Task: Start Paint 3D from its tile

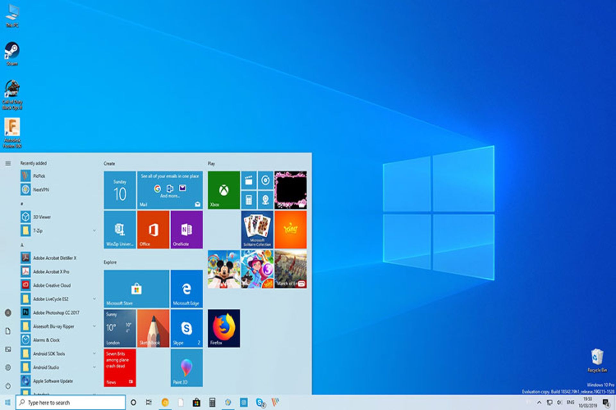Action: [186, 368]
